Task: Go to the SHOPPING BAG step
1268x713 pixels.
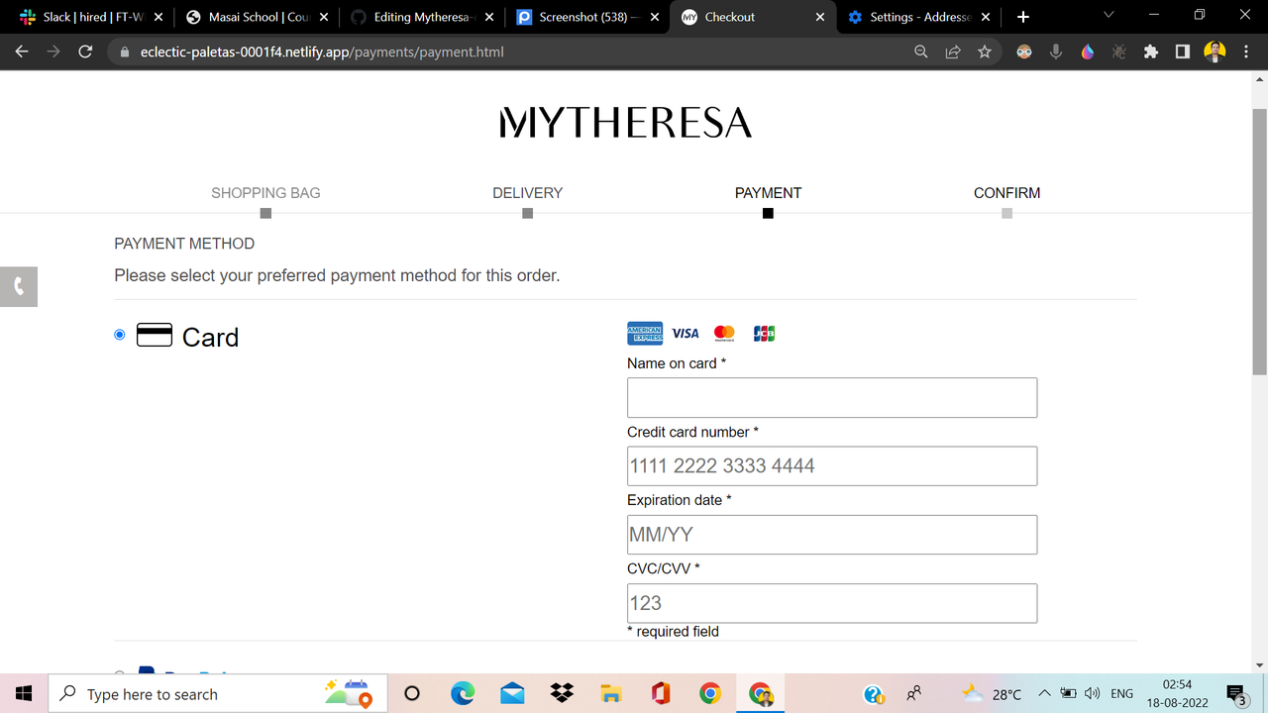Action: (265, 193)
